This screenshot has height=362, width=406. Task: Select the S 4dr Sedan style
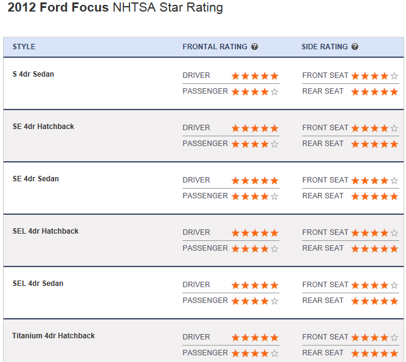click(33, 74)
